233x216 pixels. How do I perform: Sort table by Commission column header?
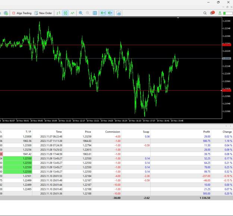click(x=113, y=132)
